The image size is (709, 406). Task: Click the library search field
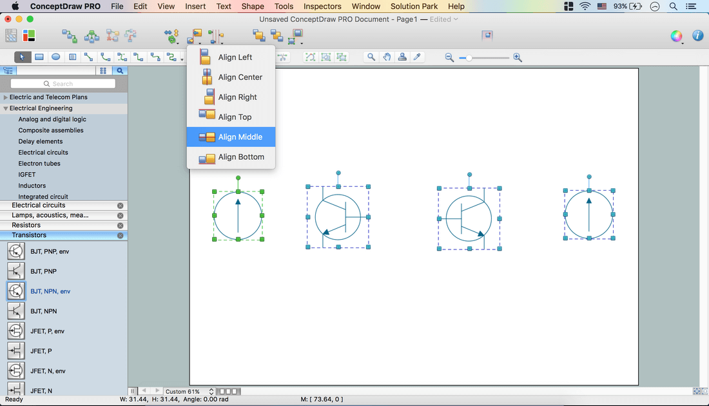point(63,84)
